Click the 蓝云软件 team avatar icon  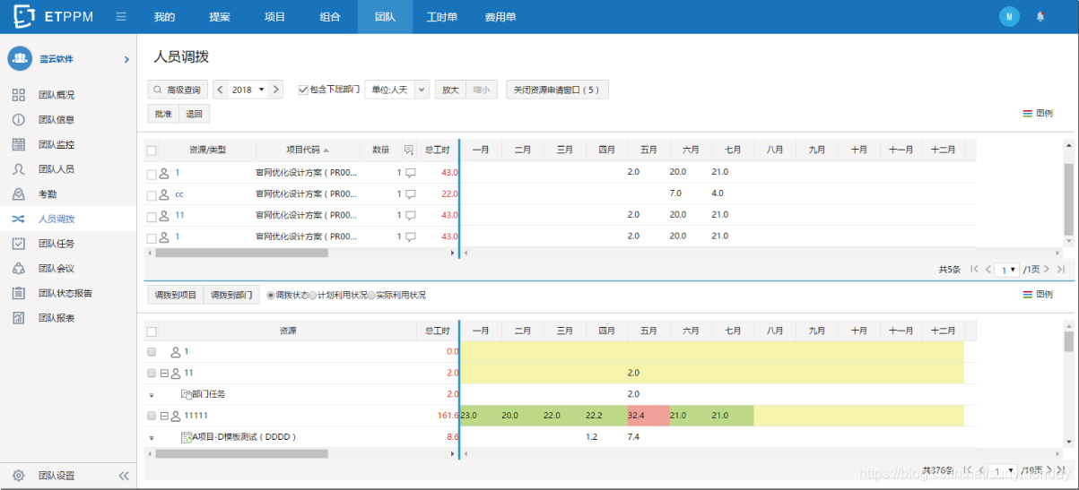tap(20, 58)
